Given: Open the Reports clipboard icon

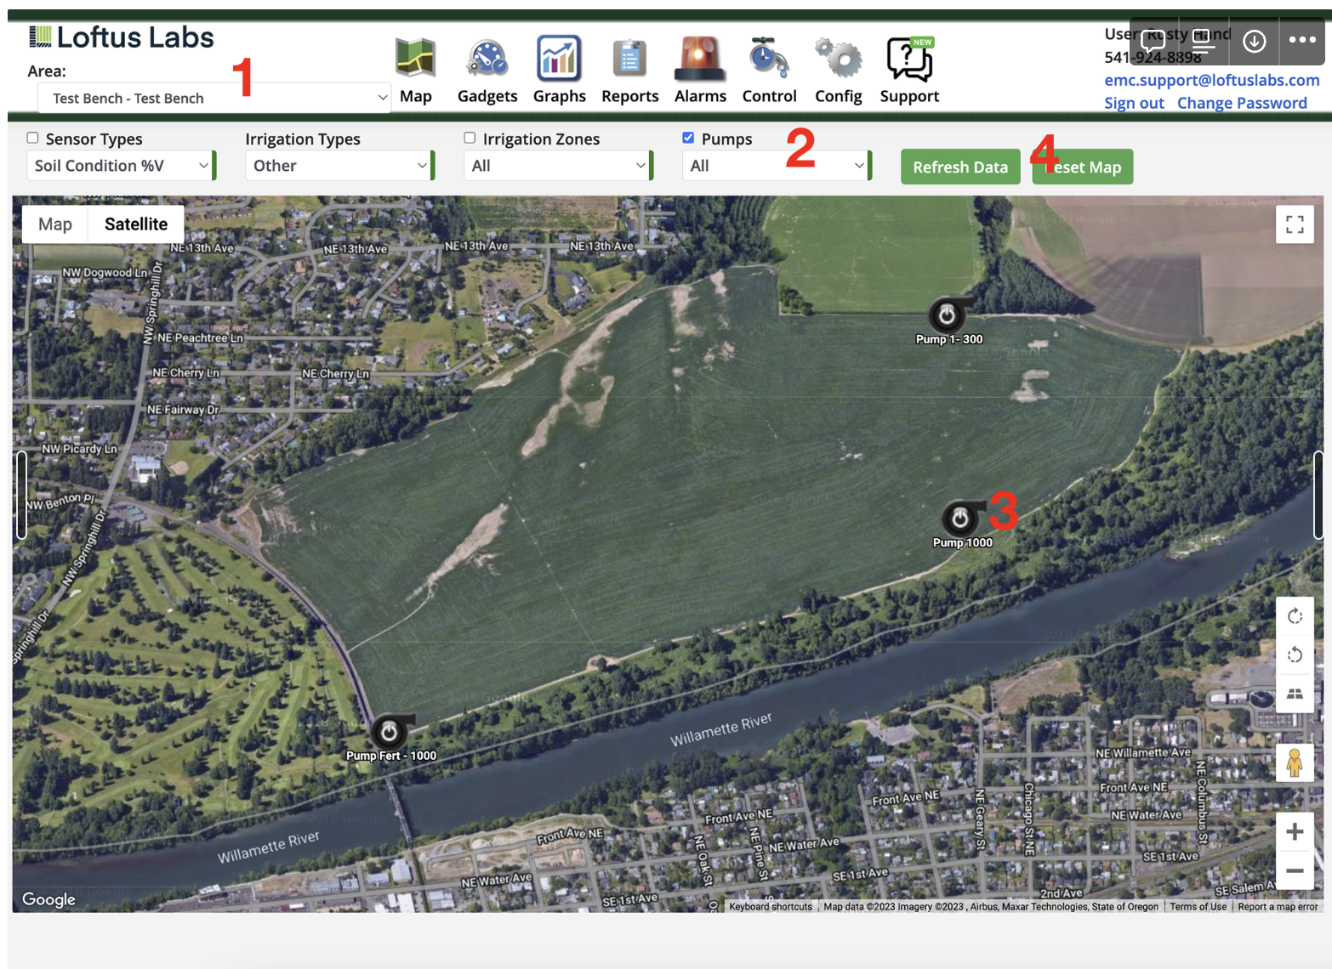Looking at the screenshot, I should (x=629, y=59).
